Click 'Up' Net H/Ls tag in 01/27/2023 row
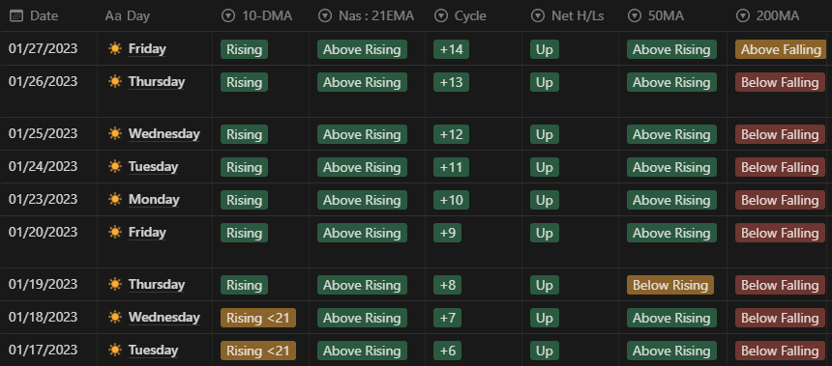 pyautogui.click(x=545, y=49)
